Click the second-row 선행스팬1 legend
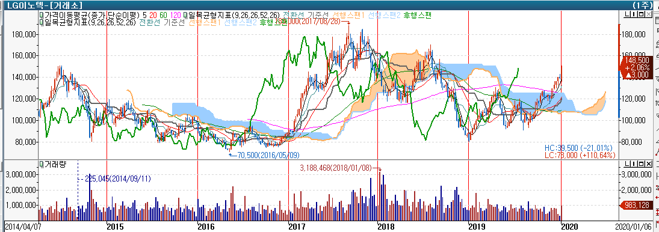Viewport: 659px width, 232px height. [205, 22]
